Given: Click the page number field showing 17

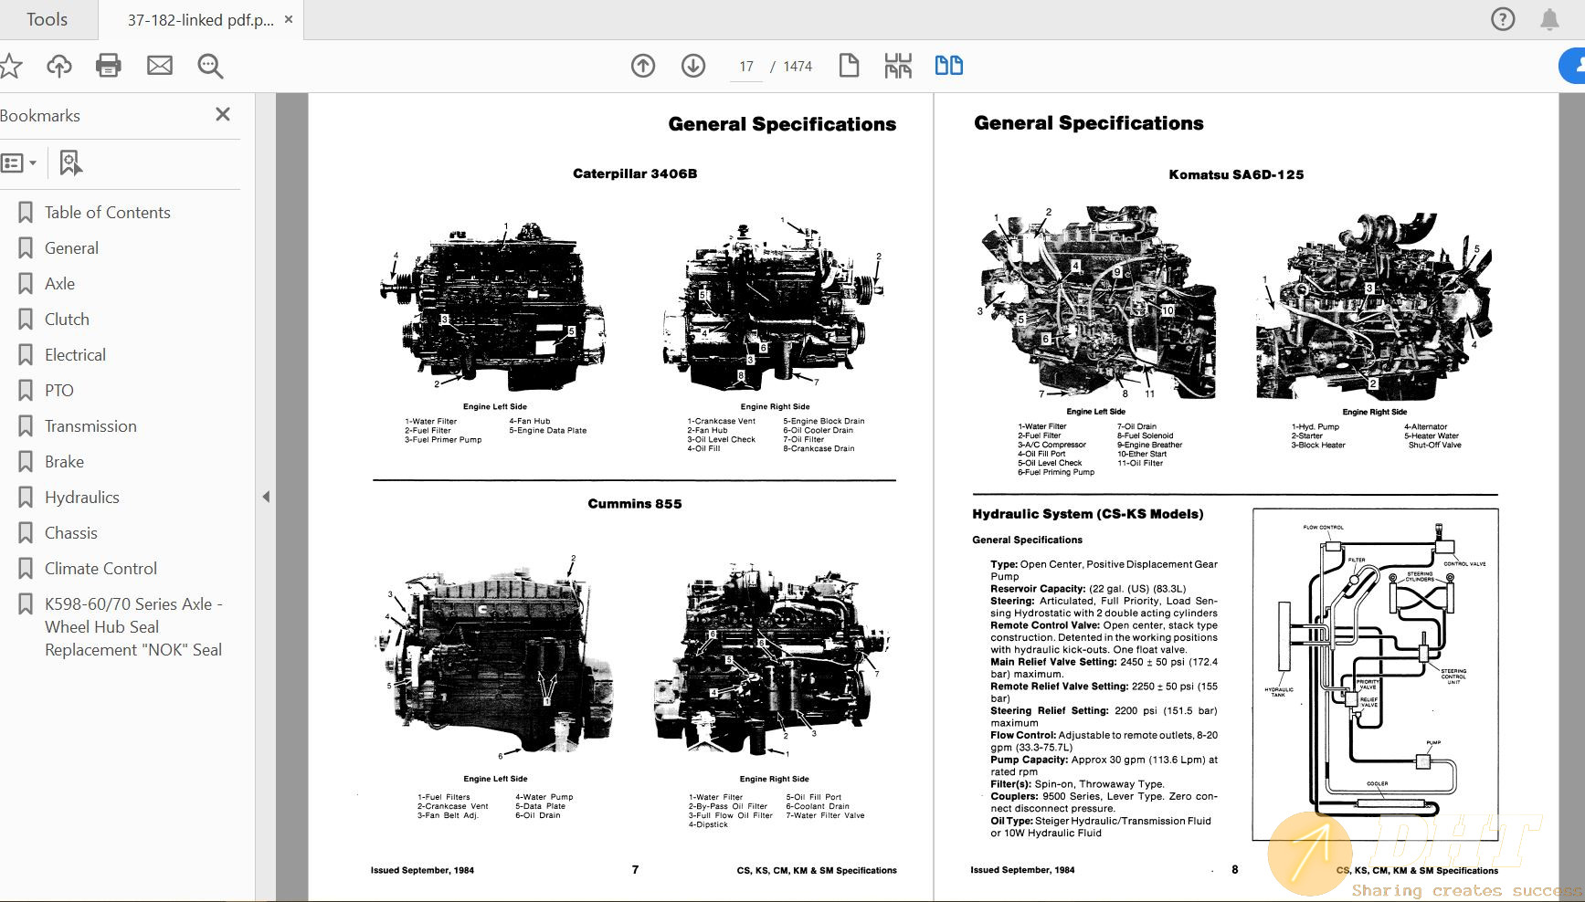Looking at the screenshot, I should [x=746, y=67].
